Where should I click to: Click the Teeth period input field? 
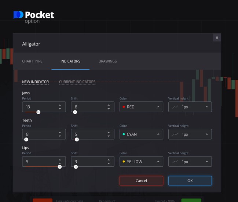pyautogui.click(x=39, y=134)
